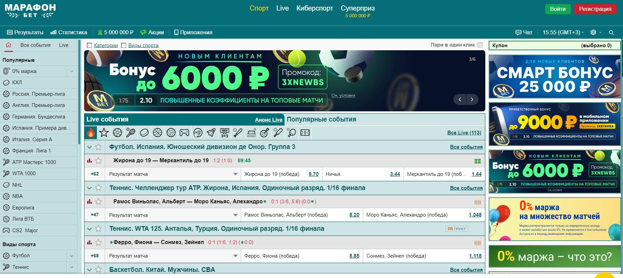Choose the esports gamepad filter icon
The height and width of the screenshot is (278, 623).
(184, 133)
